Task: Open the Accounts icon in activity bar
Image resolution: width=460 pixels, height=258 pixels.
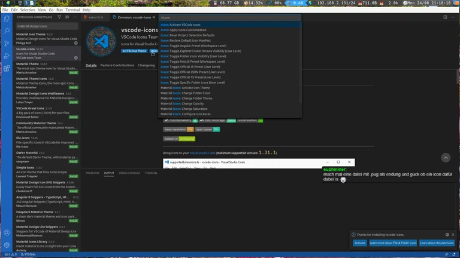Action: pos(7,233)
